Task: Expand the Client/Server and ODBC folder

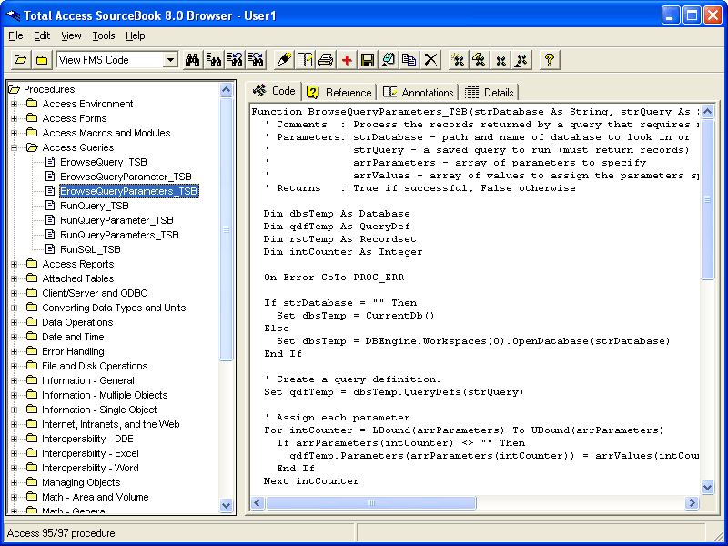Action: [x=14, y=293]
